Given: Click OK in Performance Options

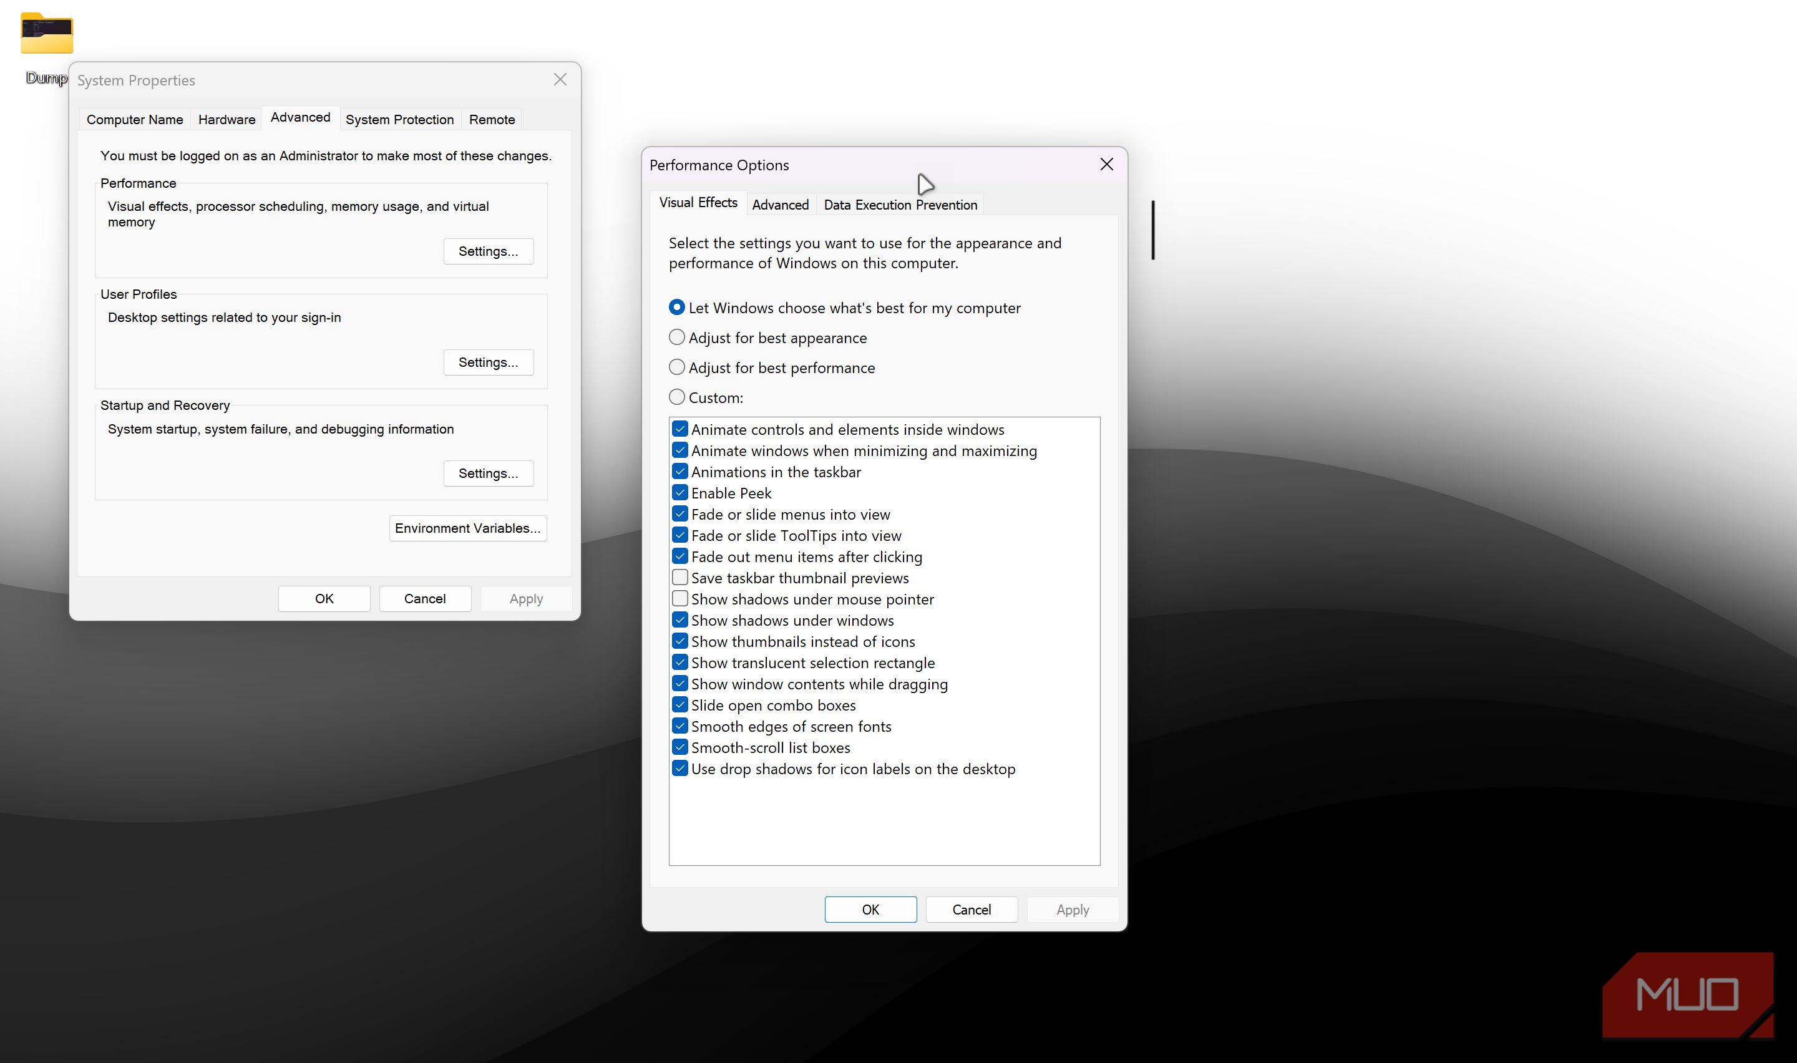Looking at the screenshot, I should coord(870,910).
